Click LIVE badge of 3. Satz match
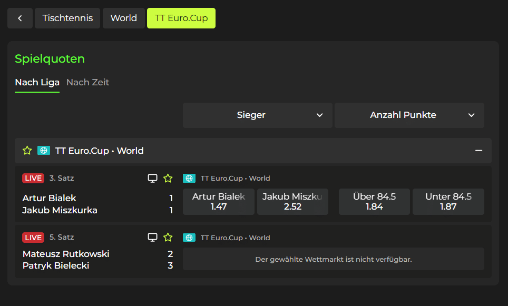 [x=33, y=178]
